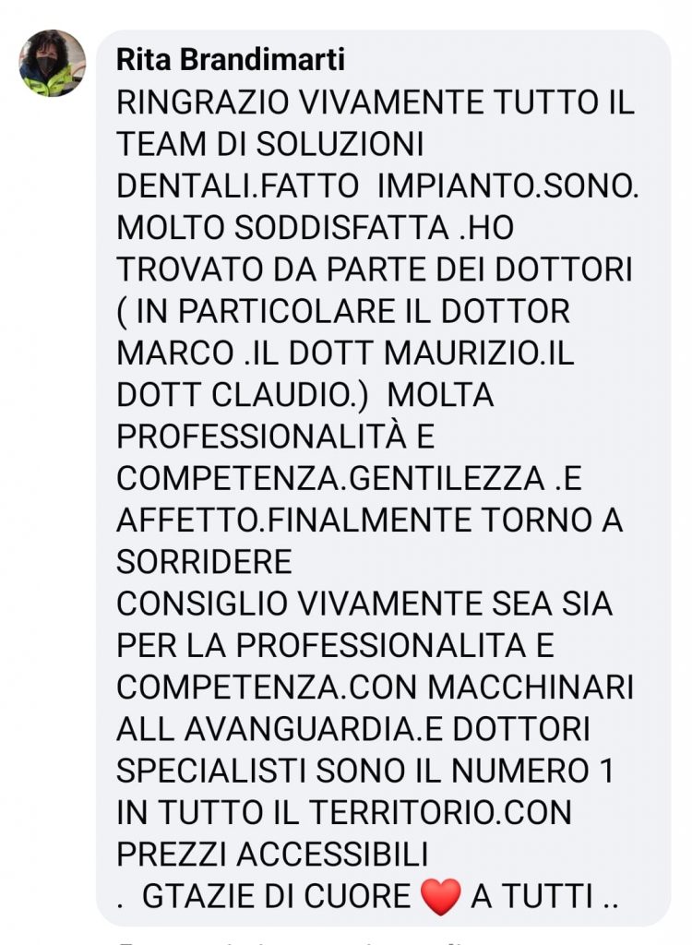Click the text NUMERO 1

click(x=532, y=771)
